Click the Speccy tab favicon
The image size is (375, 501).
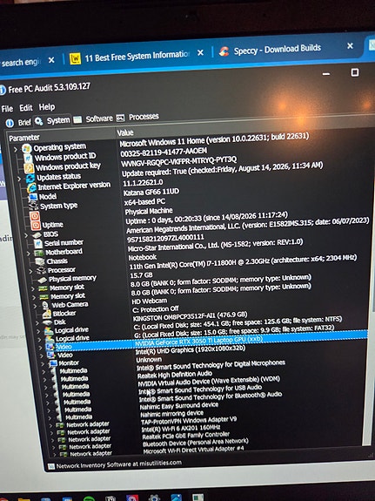224,51
